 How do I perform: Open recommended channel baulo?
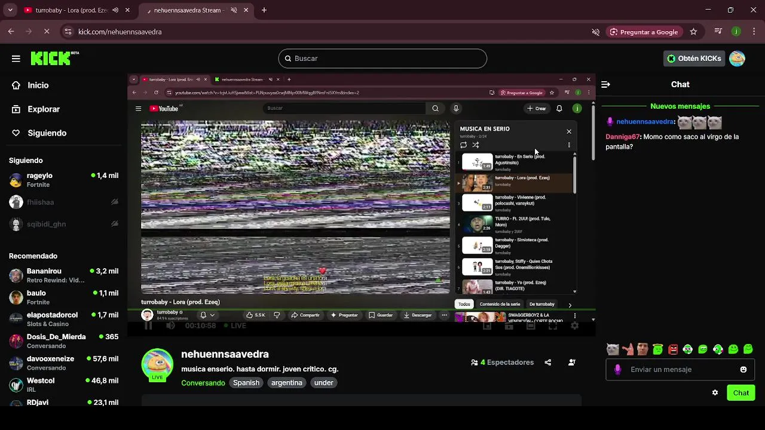tap(64, 297)
